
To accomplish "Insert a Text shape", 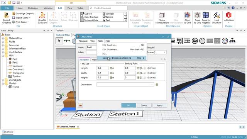I will [x=106, y=20].
